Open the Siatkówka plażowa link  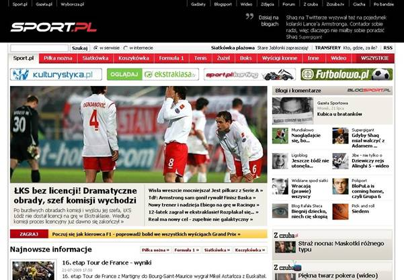233,48
